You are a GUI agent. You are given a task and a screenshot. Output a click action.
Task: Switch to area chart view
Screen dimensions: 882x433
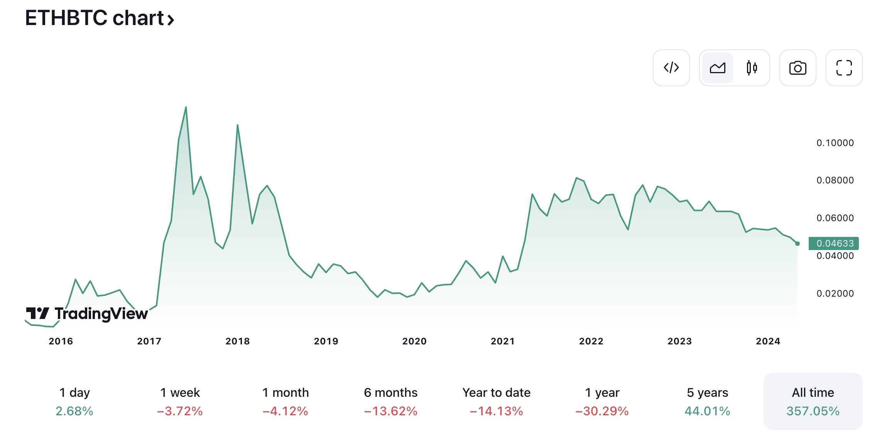click(718, 68)
